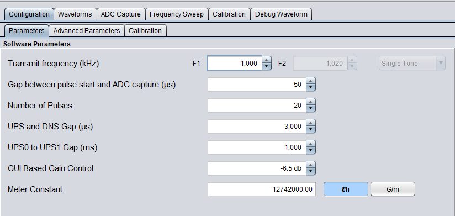The width and height of the screenshot is (455, 216).
Task: Click the F2 label
Action: [282, 64]
